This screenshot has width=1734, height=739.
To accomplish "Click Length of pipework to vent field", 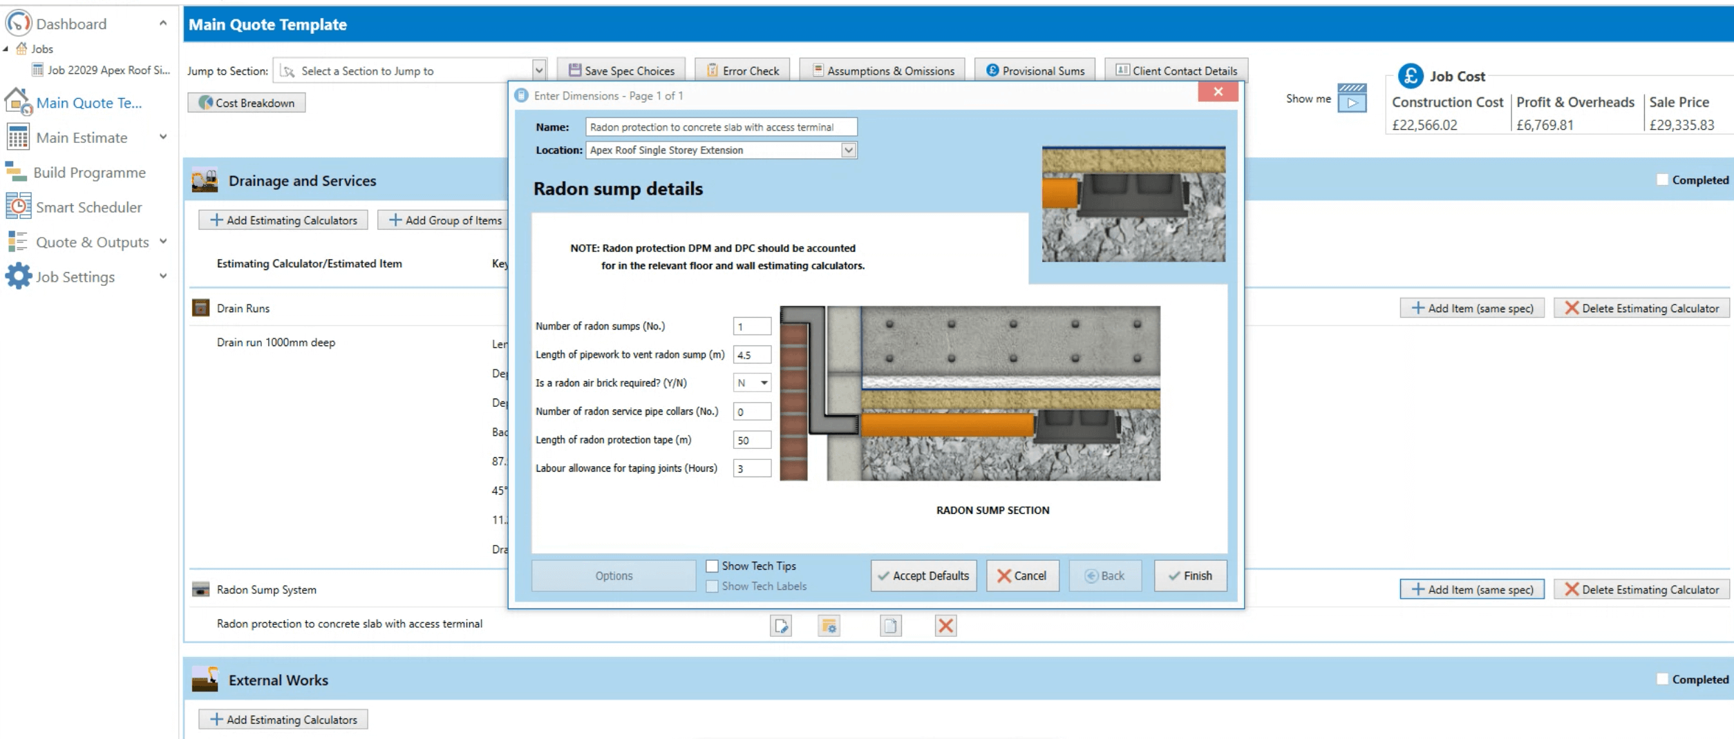I will [x=752, y=354].
